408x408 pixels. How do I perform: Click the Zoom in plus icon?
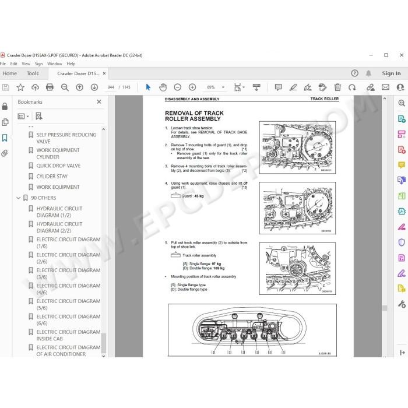(192, 87)
